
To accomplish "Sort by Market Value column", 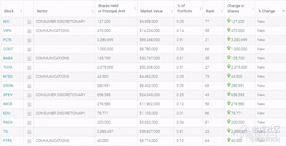I will click(x=152, y=11).
